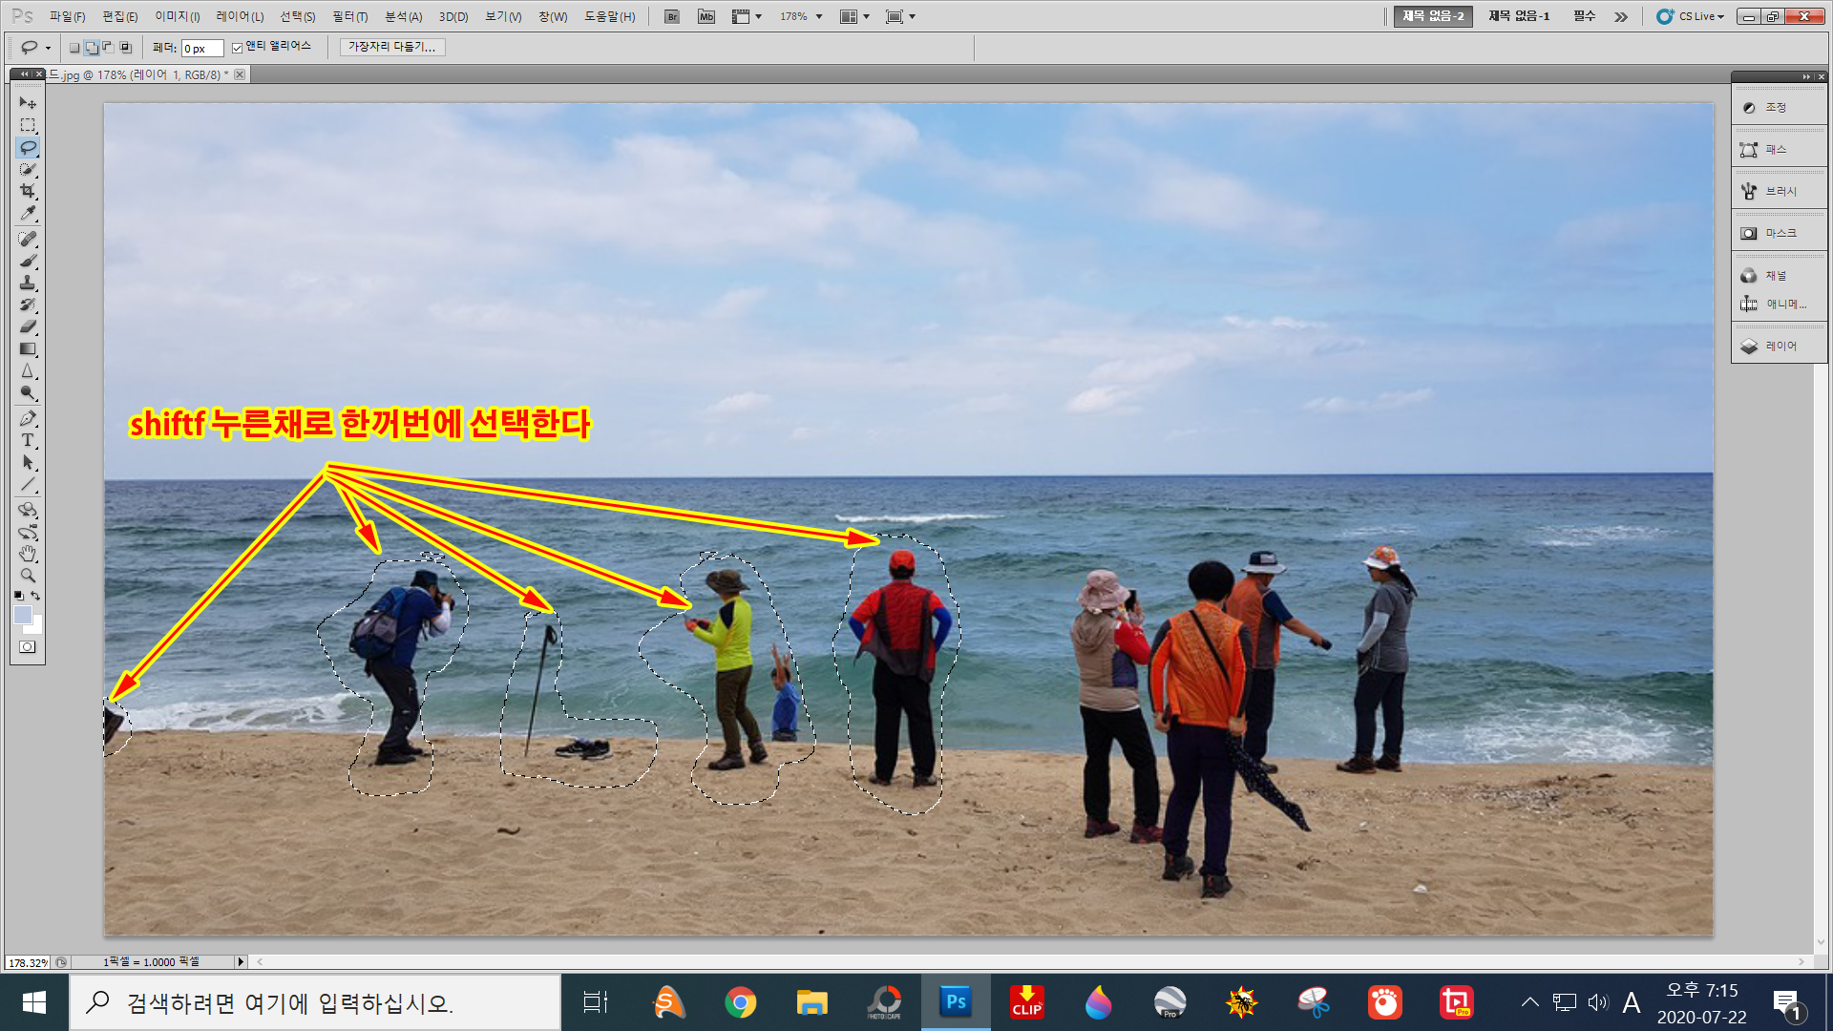The width and height of the screenshot is (1833, 1031).
Task: Enable Intersect with selection mode
Action: (x=125, y=48)
